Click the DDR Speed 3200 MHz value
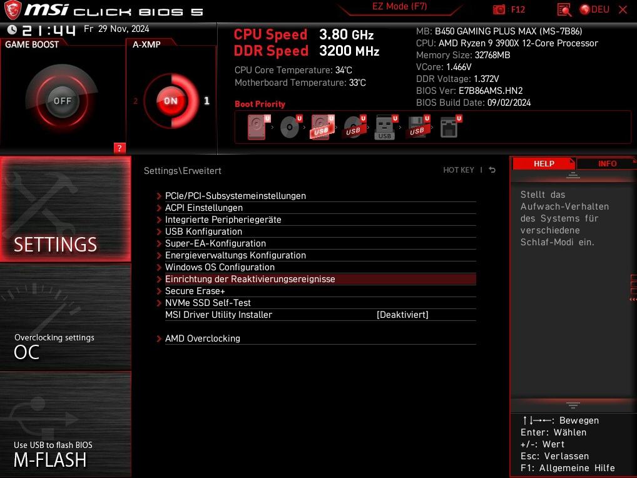637x478 pixels. tap(349, 51)
